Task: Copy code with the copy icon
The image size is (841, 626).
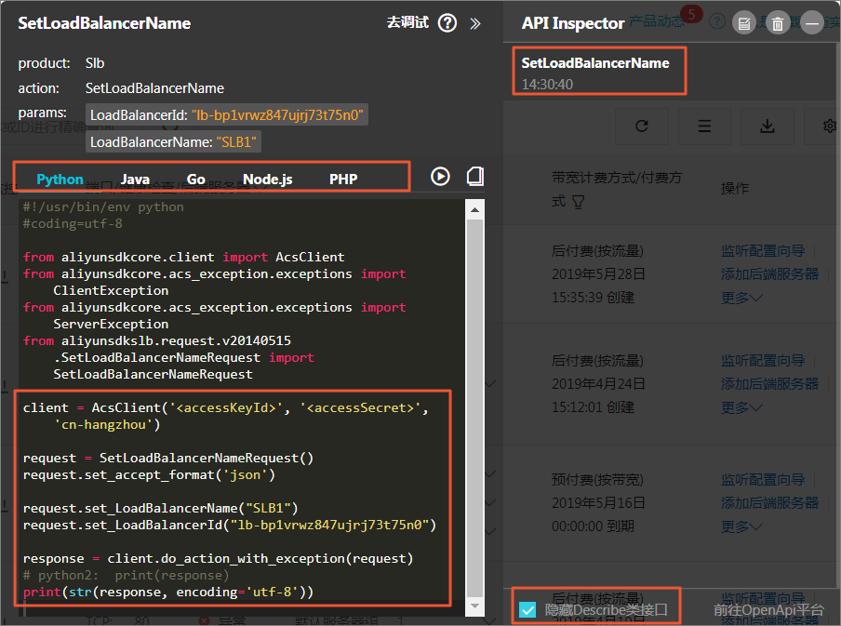Action: pyautogui.click(x=474, y=177)
